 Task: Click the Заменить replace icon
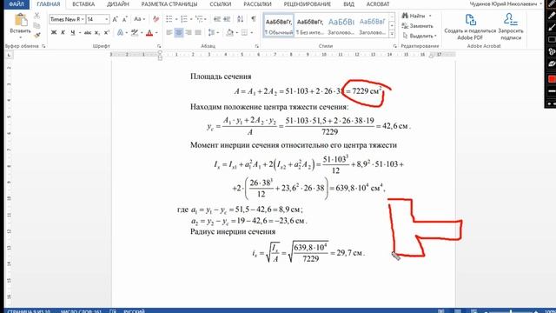click(x=405, y=26)
